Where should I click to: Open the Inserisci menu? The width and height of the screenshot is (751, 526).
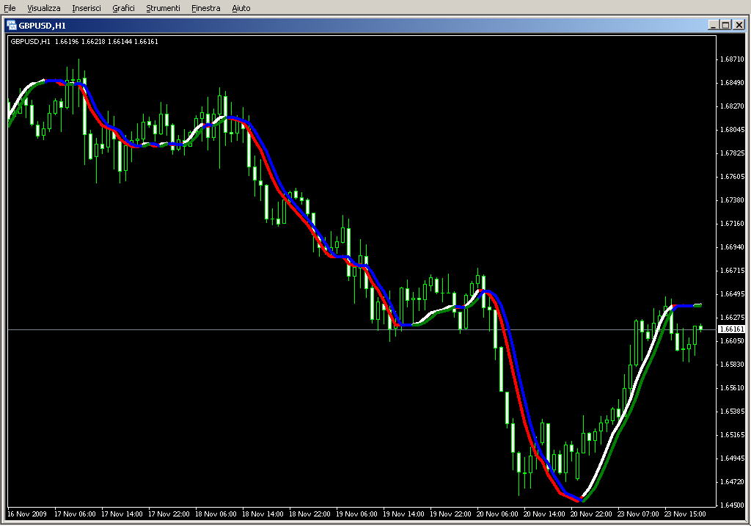click(x=87, y=8)
